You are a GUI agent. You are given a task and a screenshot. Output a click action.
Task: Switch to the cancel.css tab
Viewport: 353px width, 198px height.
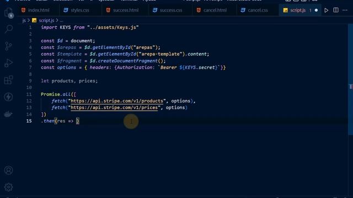pos(258,10)
